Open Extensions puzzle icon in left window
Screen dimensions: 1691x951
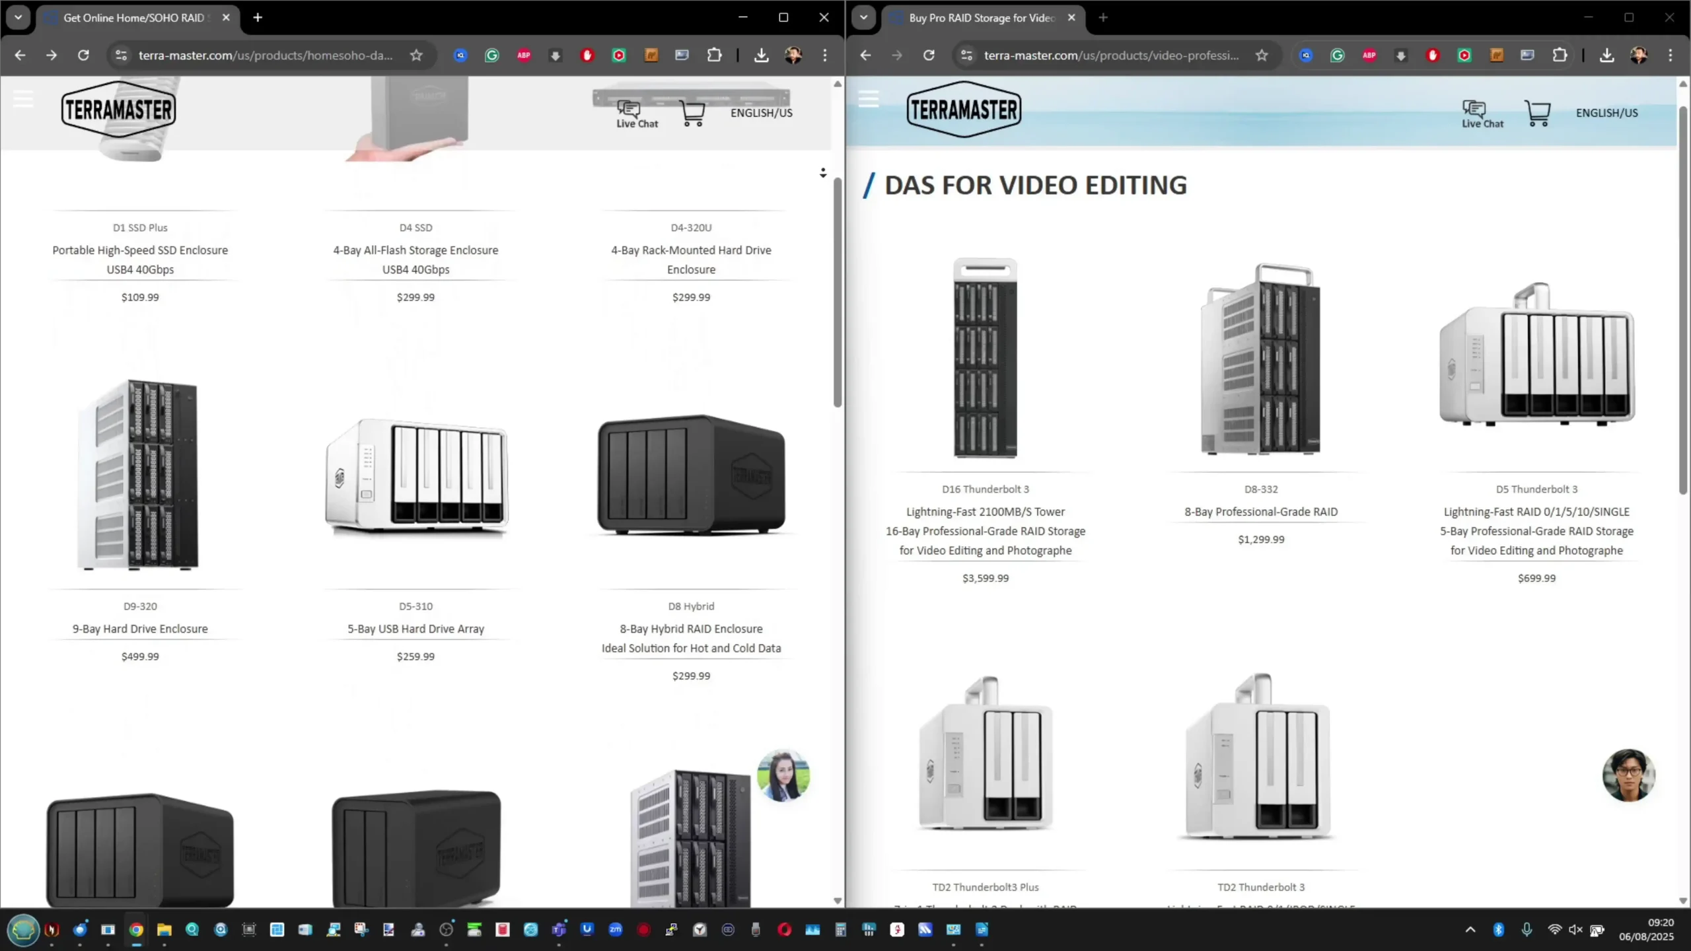pyautogui.click(x=714, y=55)
